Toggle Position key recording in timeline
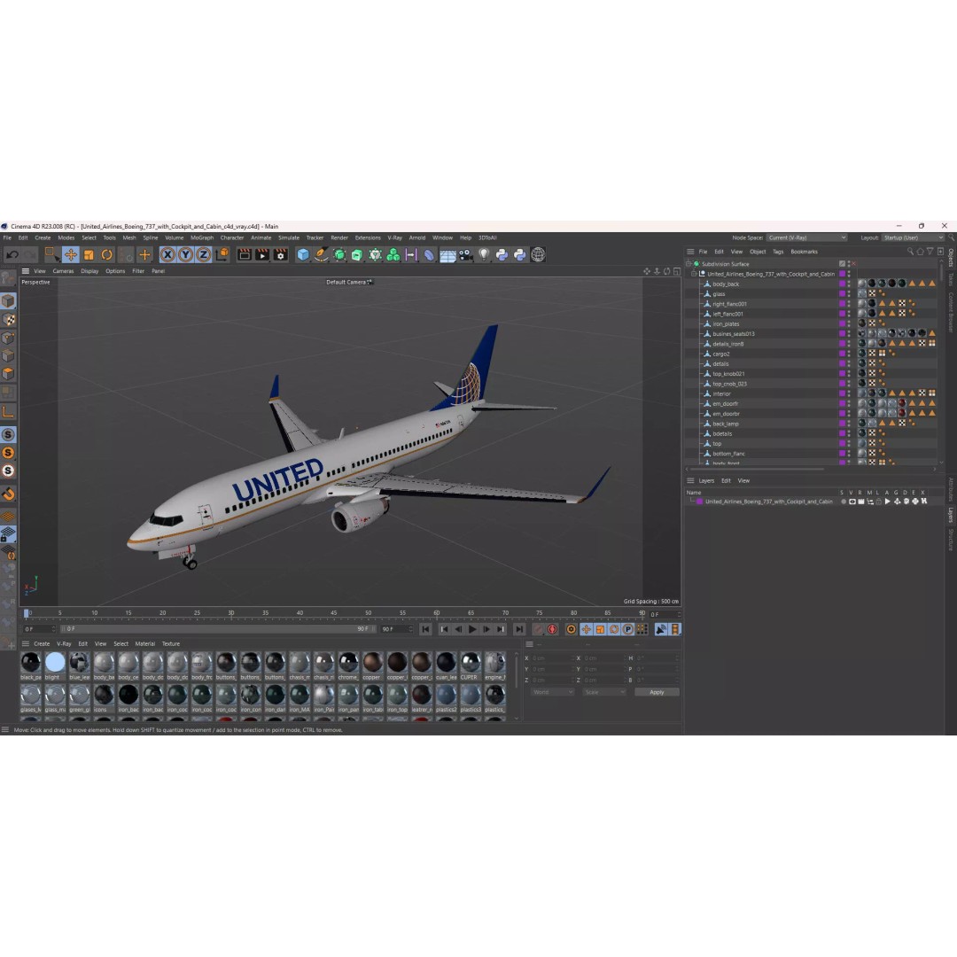Viewport: 957px width, 957px height. [587, 629]
